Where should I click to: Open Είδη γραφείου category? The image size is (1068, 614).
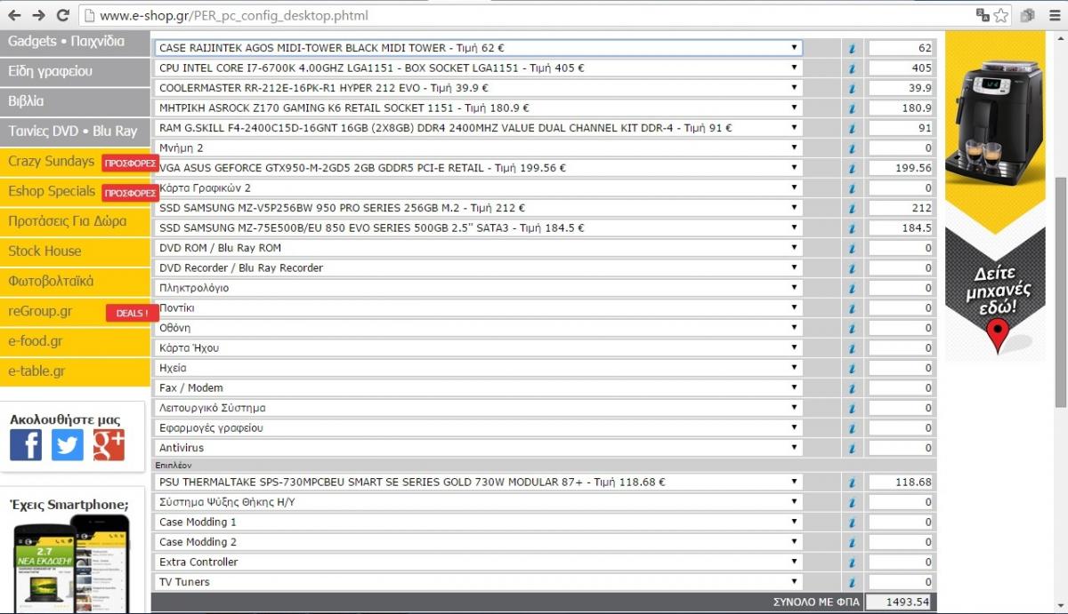[x=75, y=71]
